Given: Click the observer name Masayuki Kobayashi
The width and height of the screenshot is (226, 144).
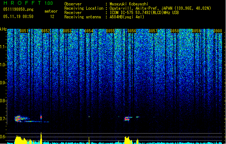Looking at the screenshot, I should [129, 4].
